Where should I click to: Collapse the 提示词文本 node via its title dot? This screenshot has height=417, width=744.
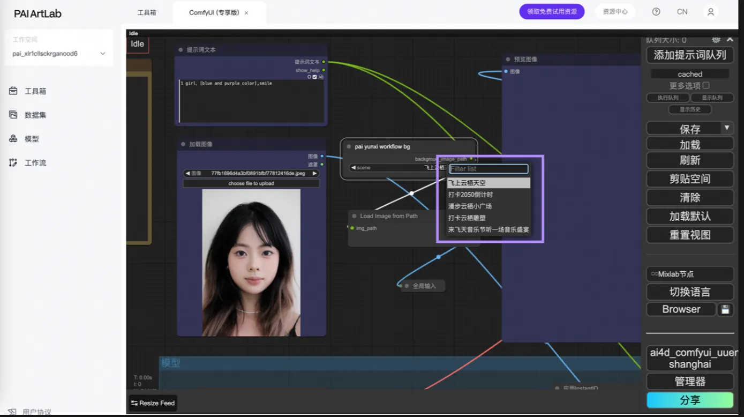(181, 50)
